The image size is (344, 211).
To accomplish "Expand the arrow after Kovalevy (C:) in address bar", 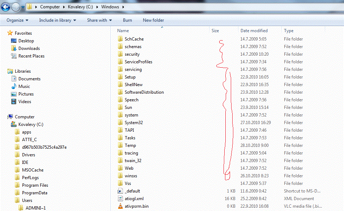I will pos(97,7).
